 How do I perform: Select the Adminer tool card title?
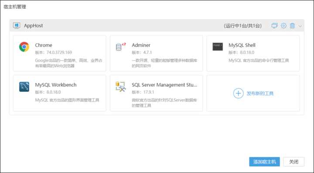[141, 45]
